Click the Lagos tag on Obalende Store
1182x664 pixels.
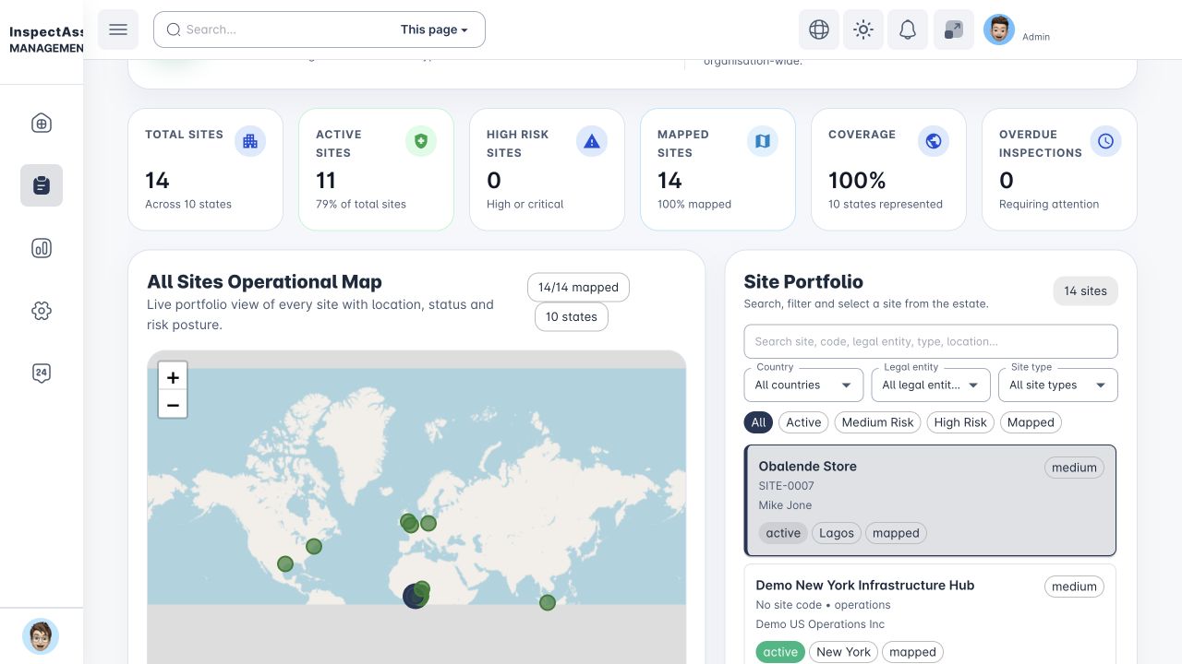837,533
